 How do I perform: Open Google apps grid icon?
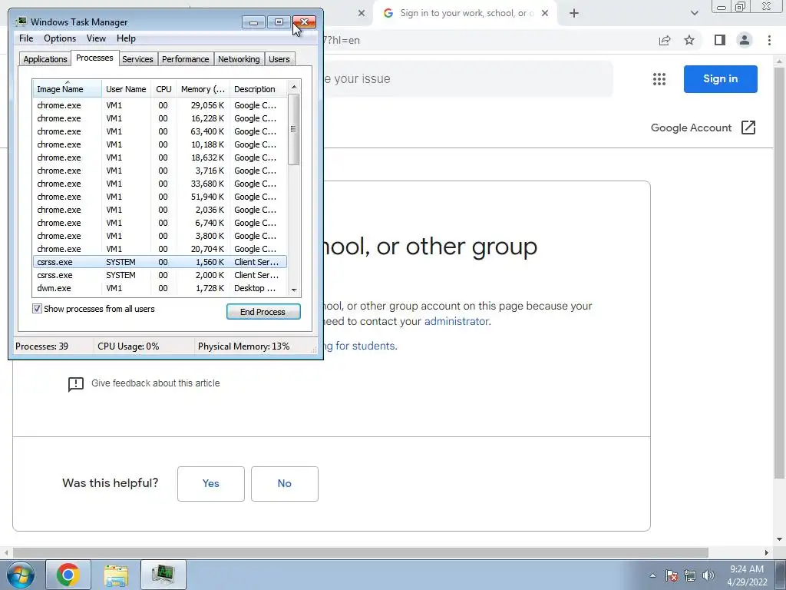659,79
